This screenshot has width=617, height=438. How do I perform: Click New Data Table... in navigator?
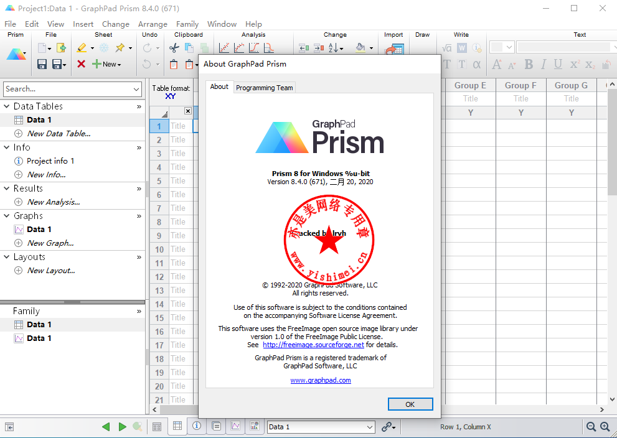pyautogui.click(x=59, y=134)
